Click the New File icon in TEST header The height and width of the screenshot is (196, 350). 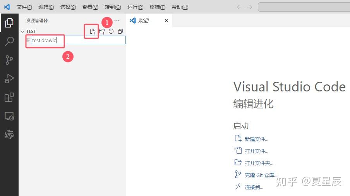click(93, 31)
